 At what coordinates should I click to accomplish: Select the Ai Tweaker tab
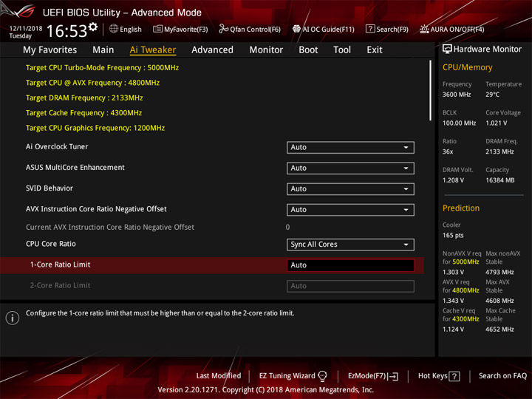153,50
